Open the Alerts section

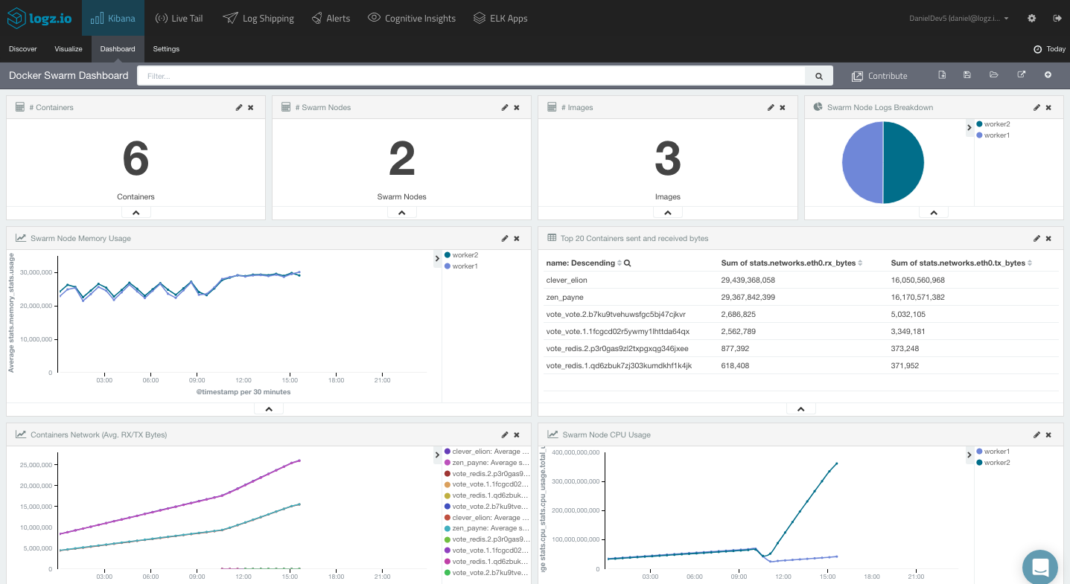click(x=331, y=18)
